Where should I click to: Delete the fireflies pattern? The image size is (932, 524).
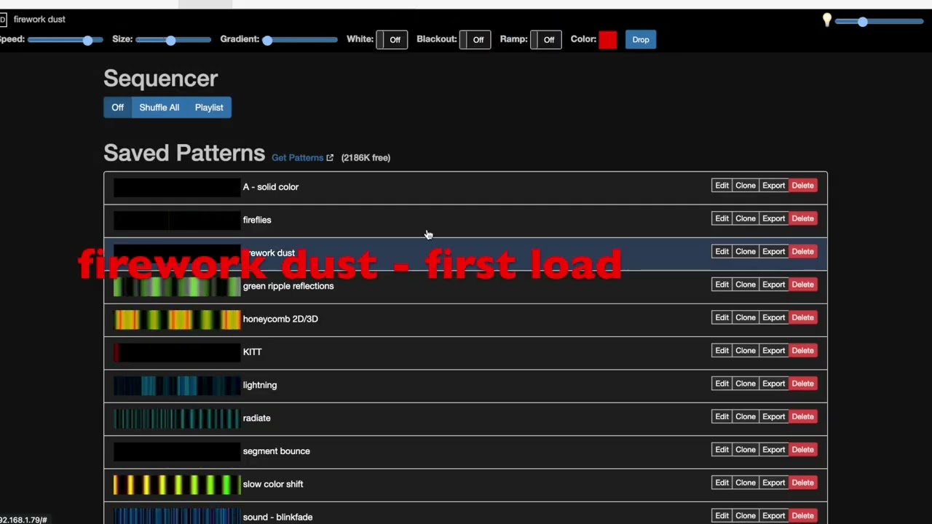tap(803, 218)
